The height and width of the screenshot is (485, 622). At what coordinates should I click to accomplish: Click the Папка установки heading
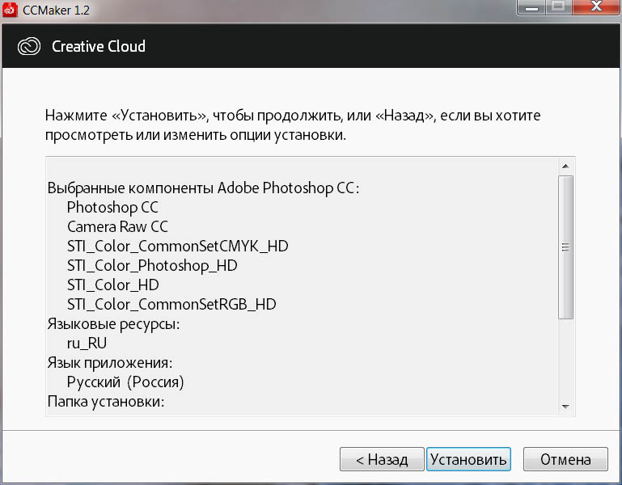(106, 401)
